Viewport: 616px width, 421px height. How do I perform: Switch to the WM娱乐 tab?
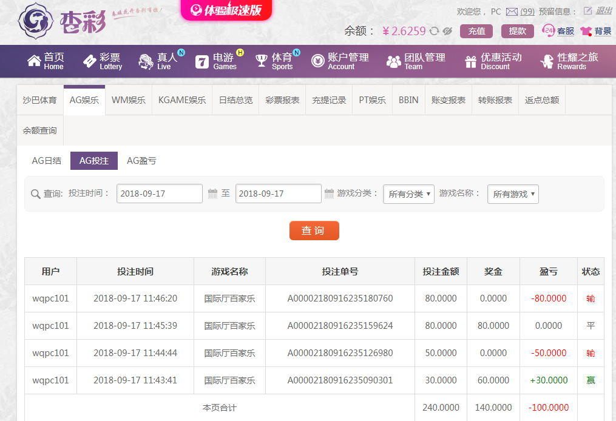pos(129,100)
